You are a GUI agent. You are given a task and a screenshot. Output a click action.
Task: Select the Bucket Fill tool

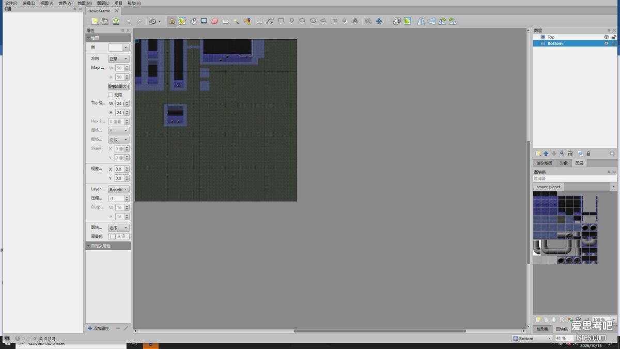(x=193, y=21)
